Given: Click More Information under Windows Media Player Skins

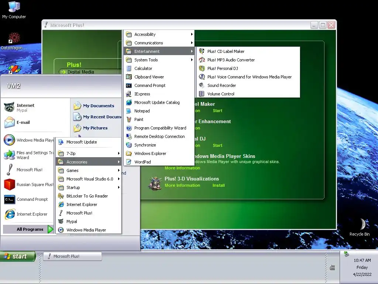Looking at the screenshot, I should [x=182, y=168].
